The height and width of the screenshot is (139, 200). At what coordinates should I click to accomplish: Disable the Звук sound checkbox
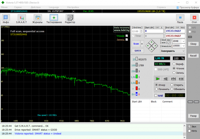[x=189, y=127]
